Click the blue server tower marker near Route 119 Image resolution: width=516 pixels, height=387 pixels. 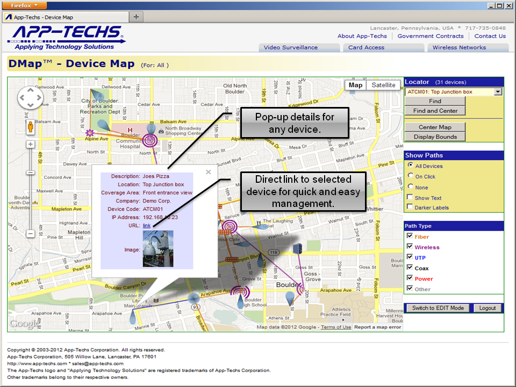point(297,248)
